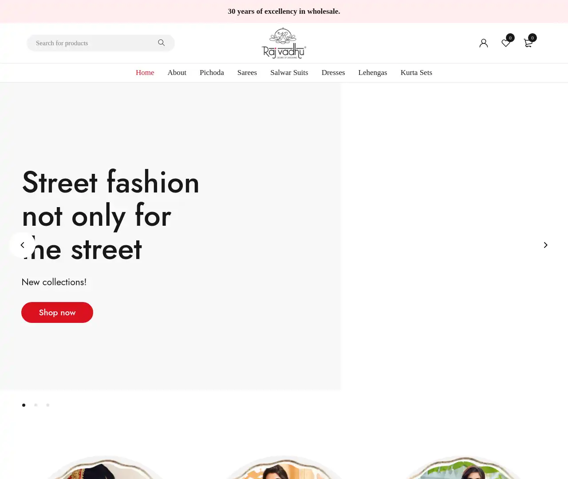Open the About page

click(x=177, y=73)
